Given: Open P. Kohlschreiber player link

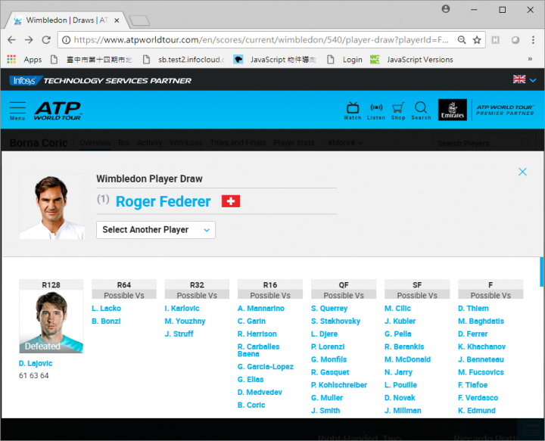Looking at the screenshot, I should pos(339,385).
